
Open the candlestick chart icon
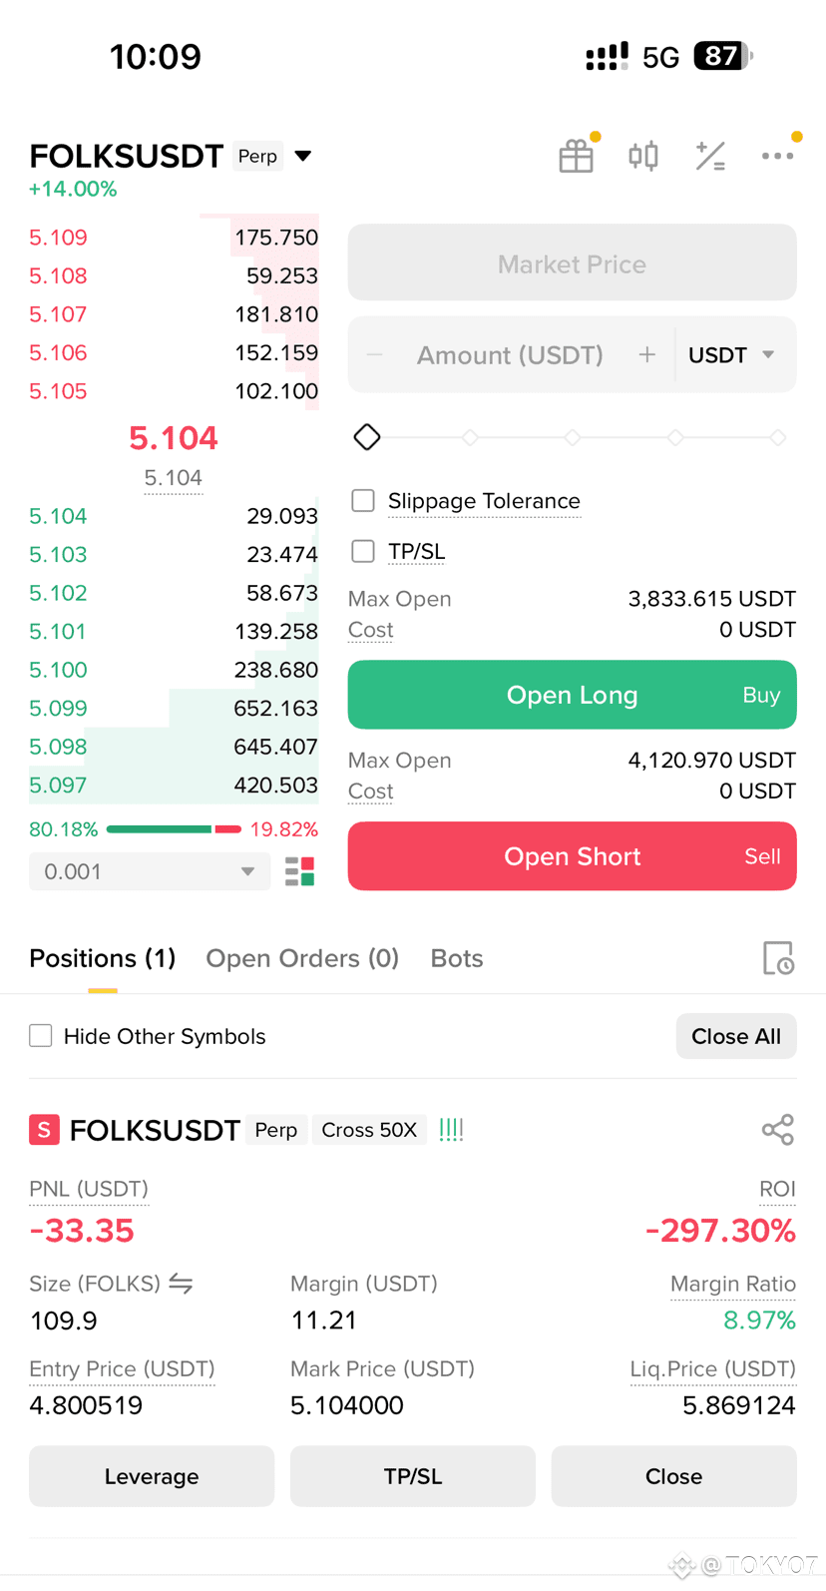point(643,157)
